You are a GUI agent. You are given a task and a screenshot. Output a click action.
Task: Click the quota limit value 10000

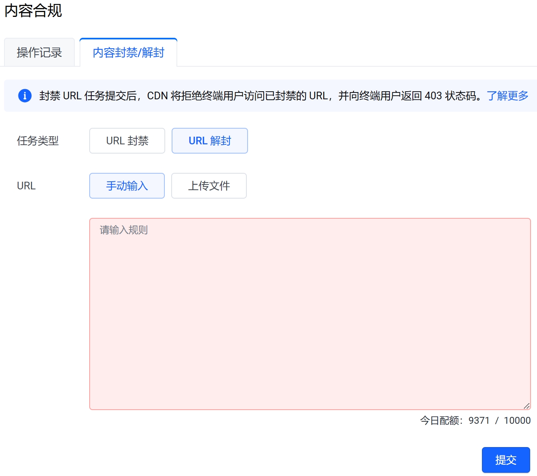517,421
